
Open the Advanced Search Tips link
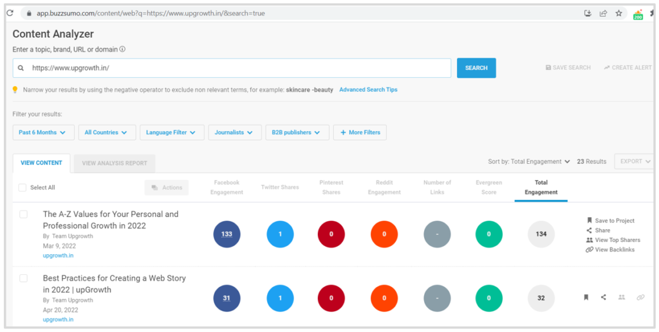pyautogui.click(x=368, y=90)
